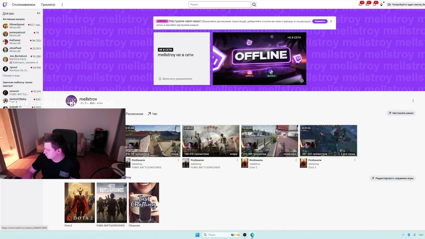Image resolution: width=425 pixels, height=239 pixels.
Task: Open the Хайповоз, уровень 4 hype train link
Action: pos(24,62)
